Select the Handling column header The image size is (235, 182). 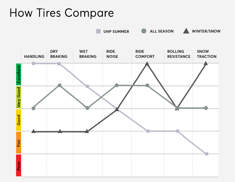[34, 57]
